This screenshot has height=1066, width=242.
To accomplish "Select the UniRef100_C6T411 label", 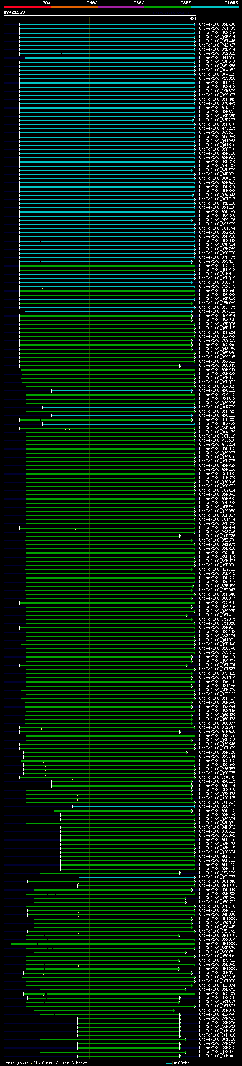I will coord(217,615).
